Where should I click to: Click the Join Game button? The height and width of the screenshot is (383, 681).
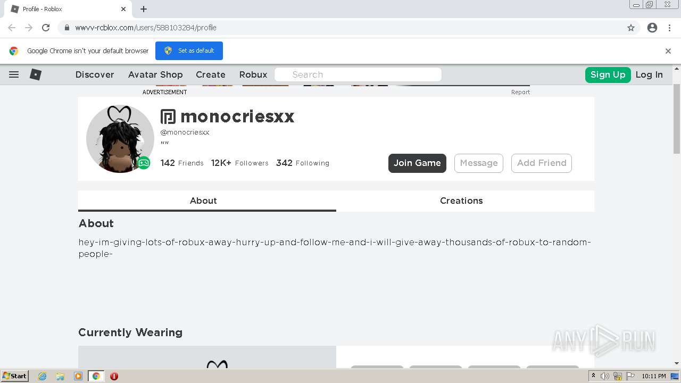(417, 163)
